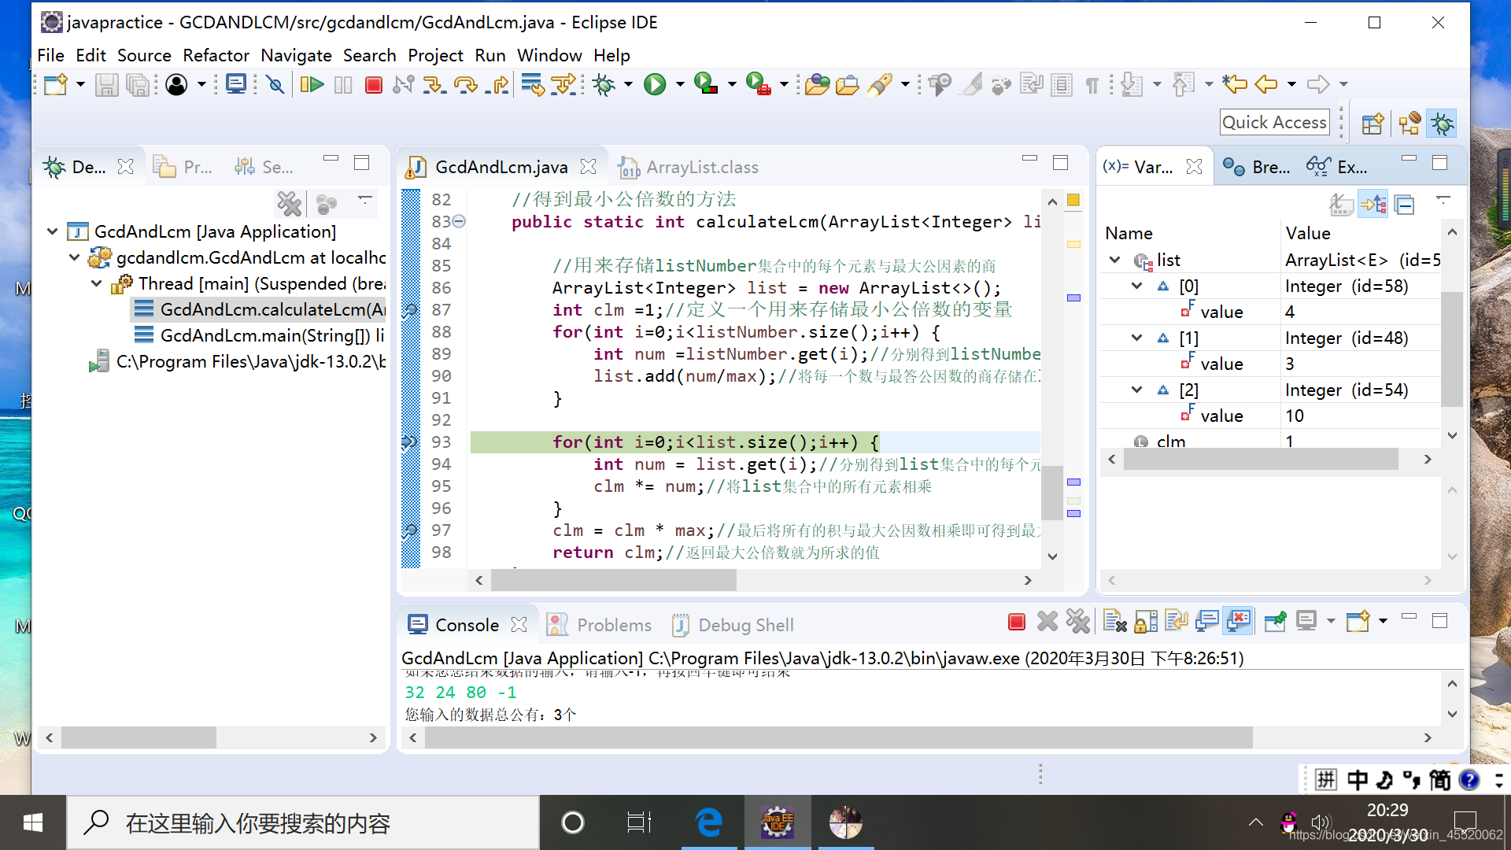Collapse the list variable in the Variables view

pyautogui.click(x=1114, y=260)
